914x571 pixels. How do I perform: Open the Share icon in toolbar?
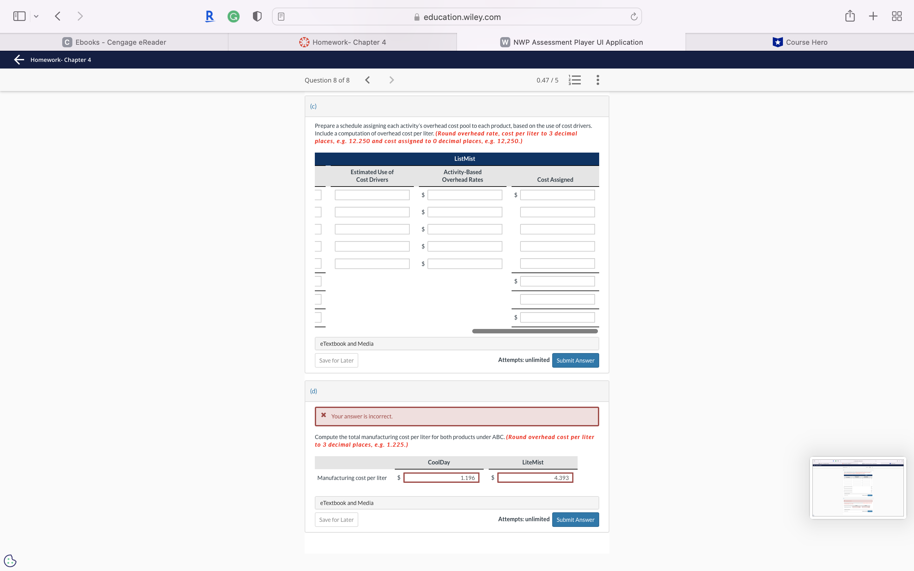pyautogui.click(x=850, y=16)
